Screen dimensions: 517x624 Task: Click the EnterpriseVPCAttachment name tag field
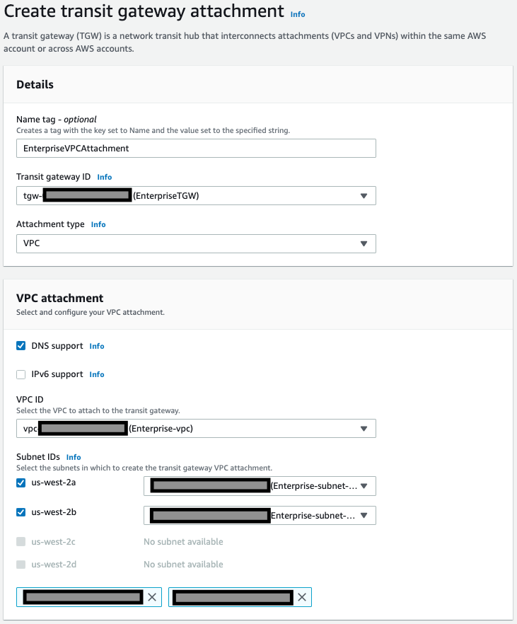coord(195,148)
